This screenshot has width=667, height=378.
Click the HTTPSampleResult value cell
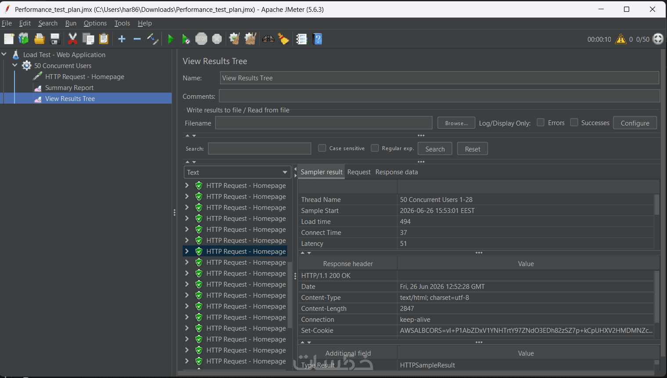click(x=525, y=365)
